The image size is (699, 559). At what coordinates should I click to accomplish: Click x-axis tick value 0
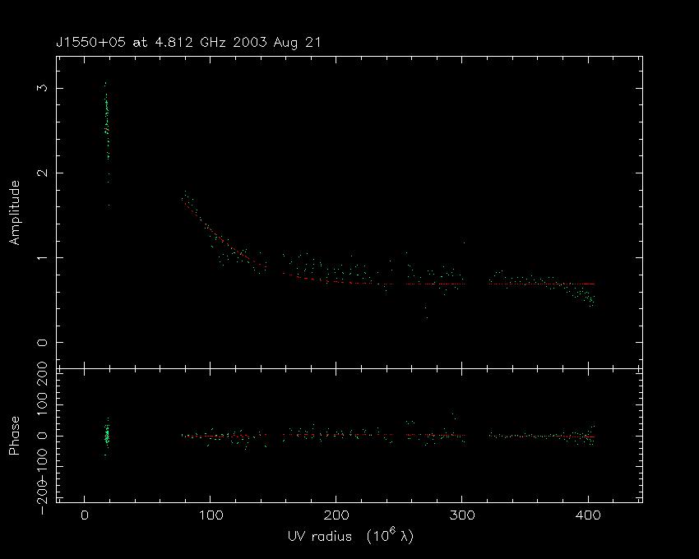84,515
